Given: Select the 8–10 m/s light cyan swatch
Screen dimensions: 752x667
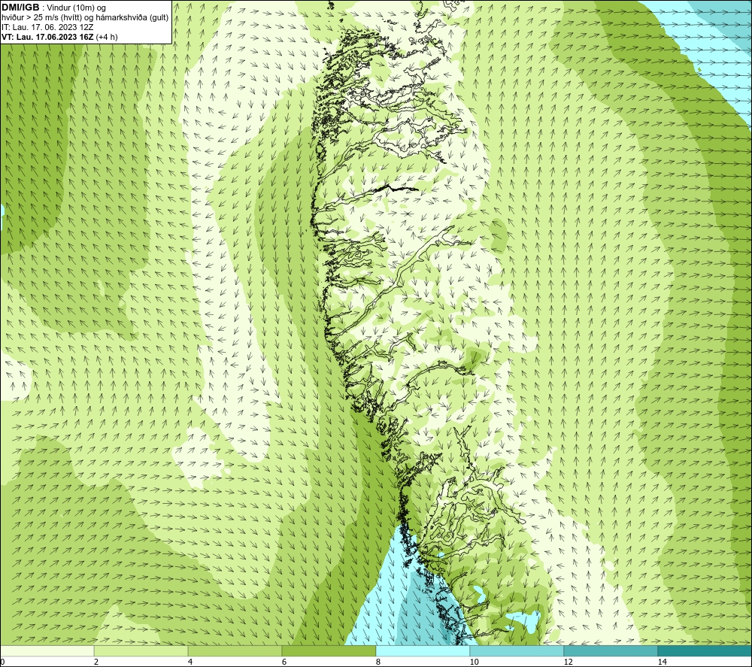Looking at the screenshot, I should point(423,650).
